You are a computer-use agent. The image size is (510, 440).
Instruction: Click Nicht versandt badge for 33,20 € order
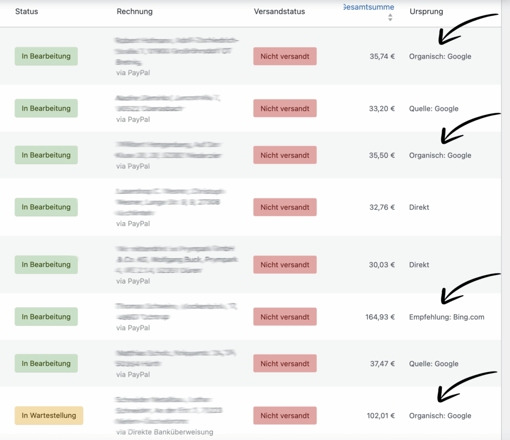tap(285, 108)
